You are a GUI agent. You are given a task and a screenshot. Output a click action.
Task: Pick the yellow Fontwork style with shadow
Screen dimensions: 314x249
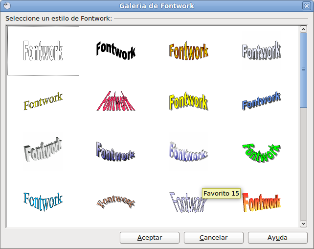coord(189,101)
